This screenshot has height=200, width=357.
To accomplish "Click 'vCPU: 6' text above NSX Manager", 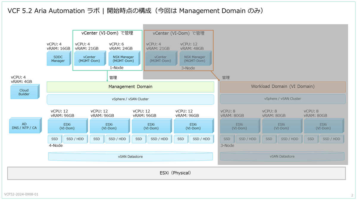I will [117, 44].
